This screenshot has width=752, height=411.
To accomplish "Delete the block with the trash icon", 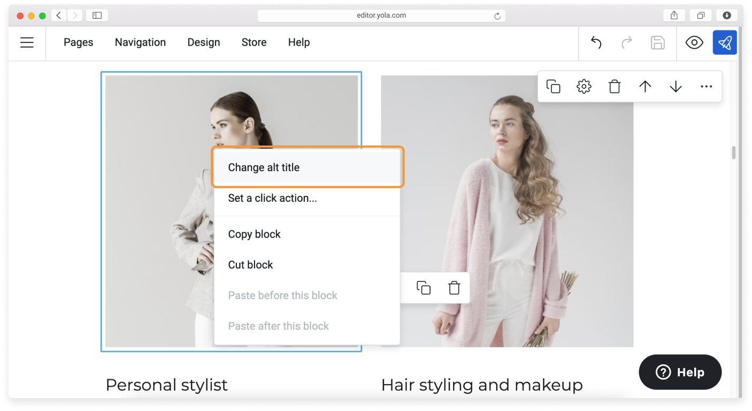I will coord(614,86).
